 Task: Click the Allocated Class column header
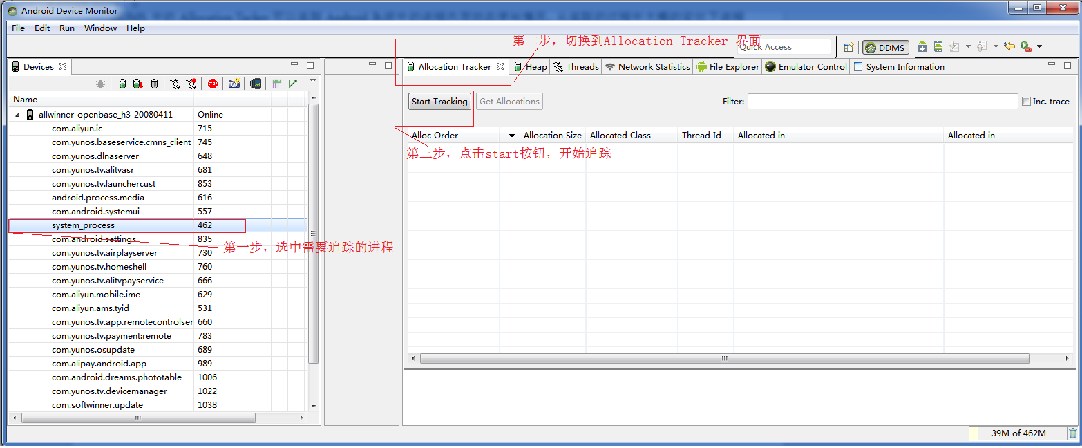pyautogui.click(x=632, y=136)
